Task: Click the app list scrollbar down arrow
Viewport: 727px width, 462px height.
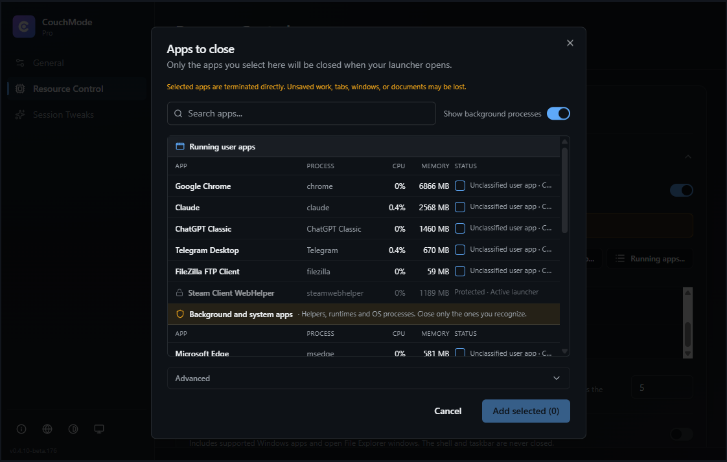Action: pyautogui.click(x=564, y=351)
